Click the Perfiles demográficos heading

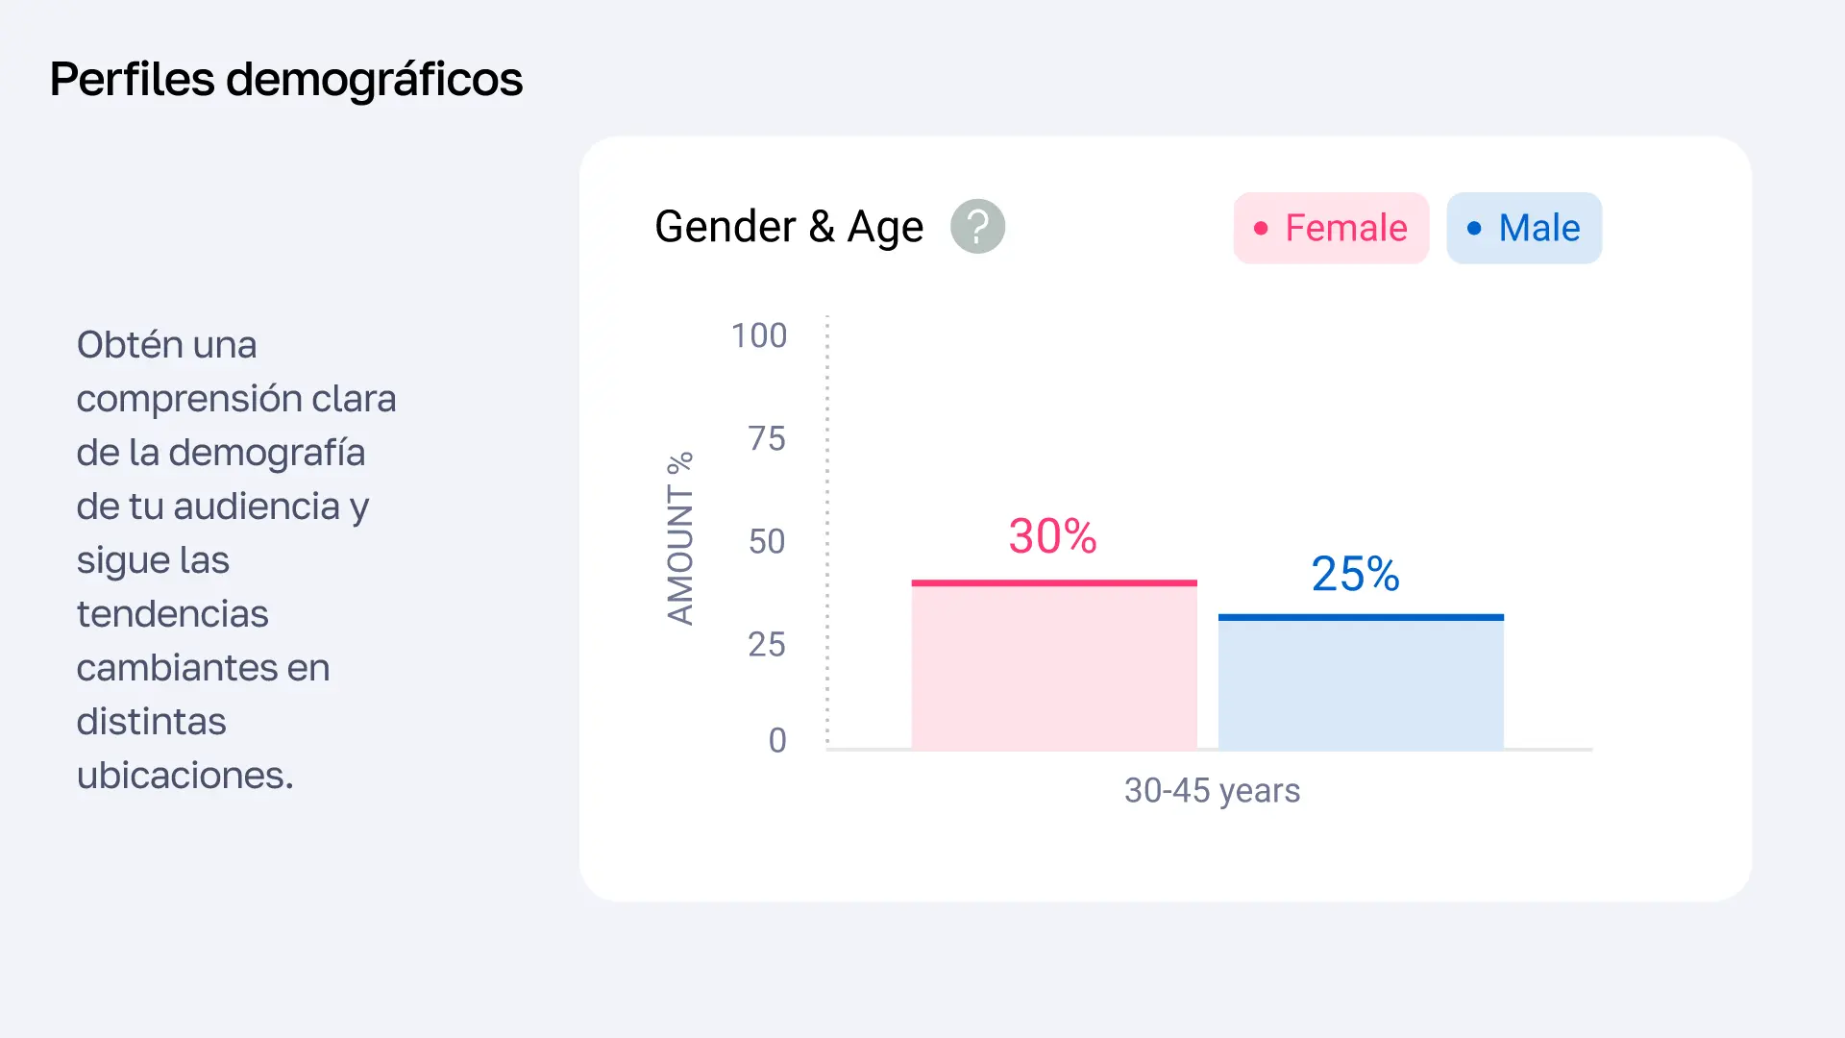coord(286,79)
